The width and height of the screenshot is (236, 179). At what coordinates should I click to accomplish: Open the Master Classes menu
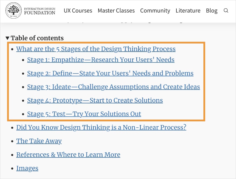click(x=116, y=11)
